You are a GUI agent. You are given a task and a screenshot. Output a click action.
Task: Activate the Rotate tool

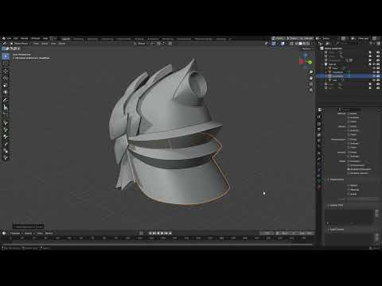tap(6, 78)
